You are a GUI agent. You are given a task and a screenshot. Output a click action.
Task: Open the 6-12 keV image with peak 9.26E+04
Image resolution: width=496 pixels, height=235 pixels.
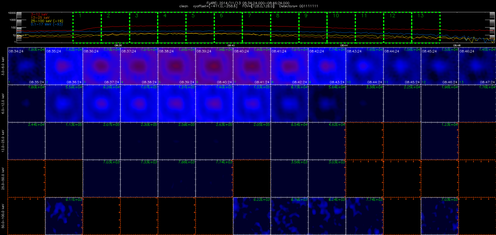[x=101, y=103]
